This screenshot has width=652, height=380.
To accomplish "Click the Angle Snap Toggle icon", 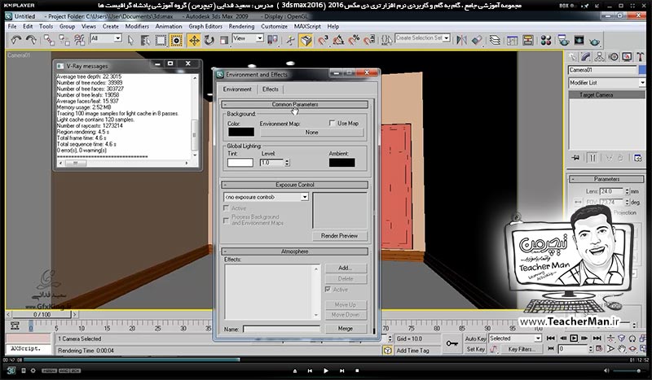I will 338,41.
